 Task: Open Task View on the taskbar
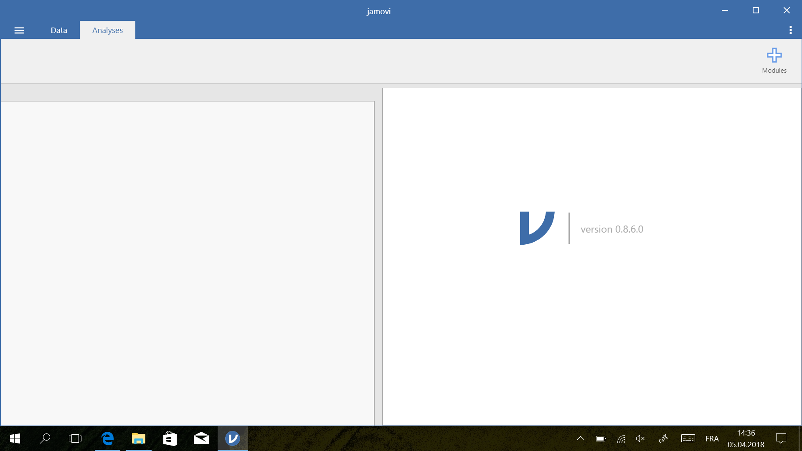point(75,438)
